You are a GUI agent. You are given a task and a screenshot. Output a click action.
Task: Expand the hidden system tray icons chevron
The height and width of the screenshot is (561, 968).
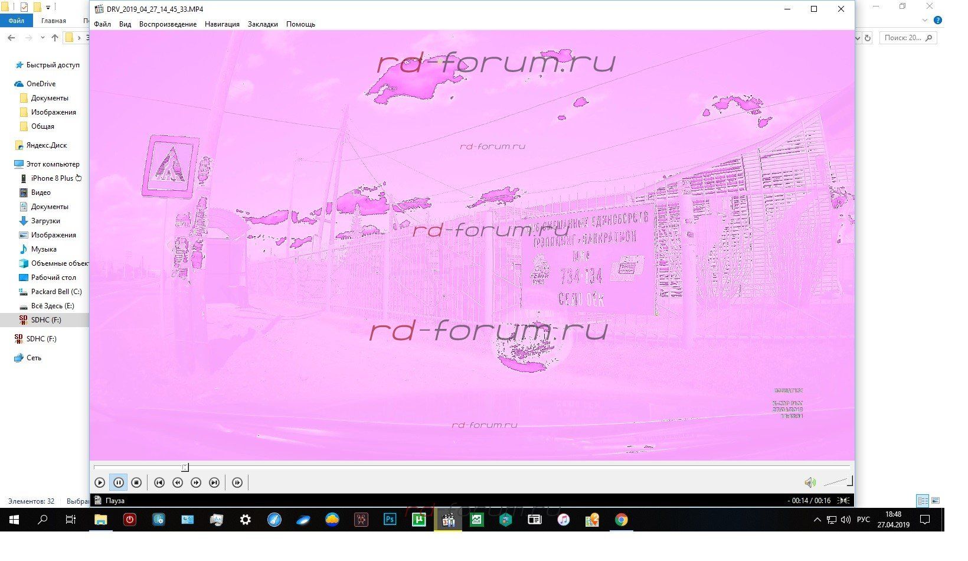click(x=817, y=520)
